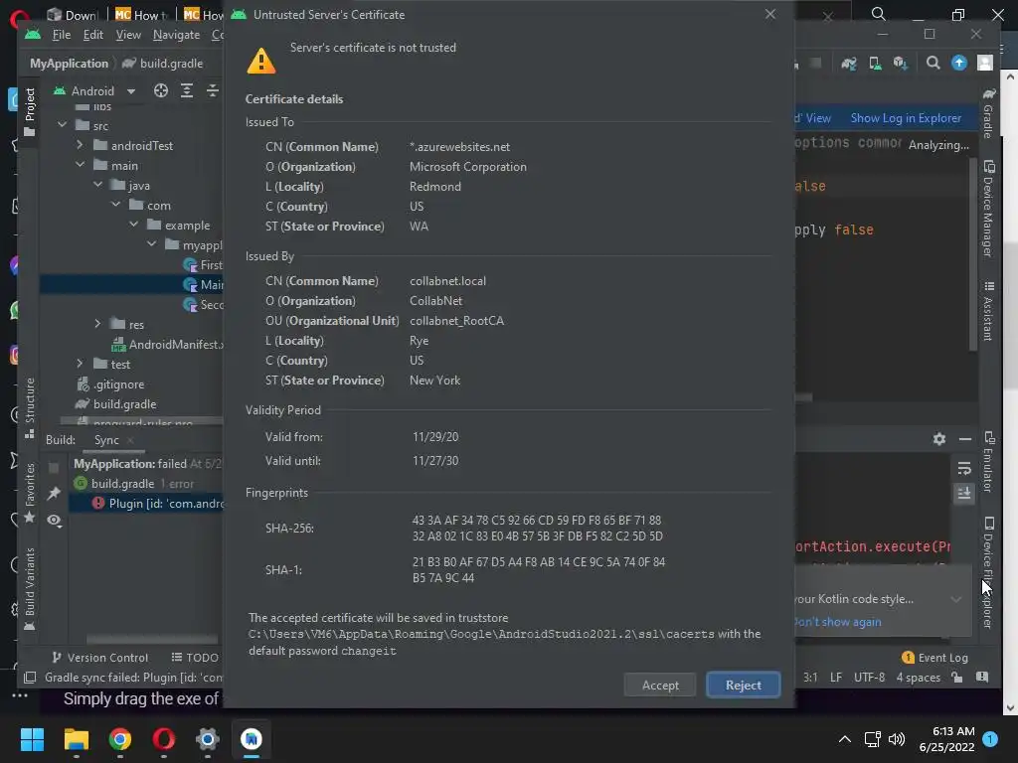Click the blue update arrow icon
Screen dimensions: 1018x763
pyautogui.click(x=959, y=63)
